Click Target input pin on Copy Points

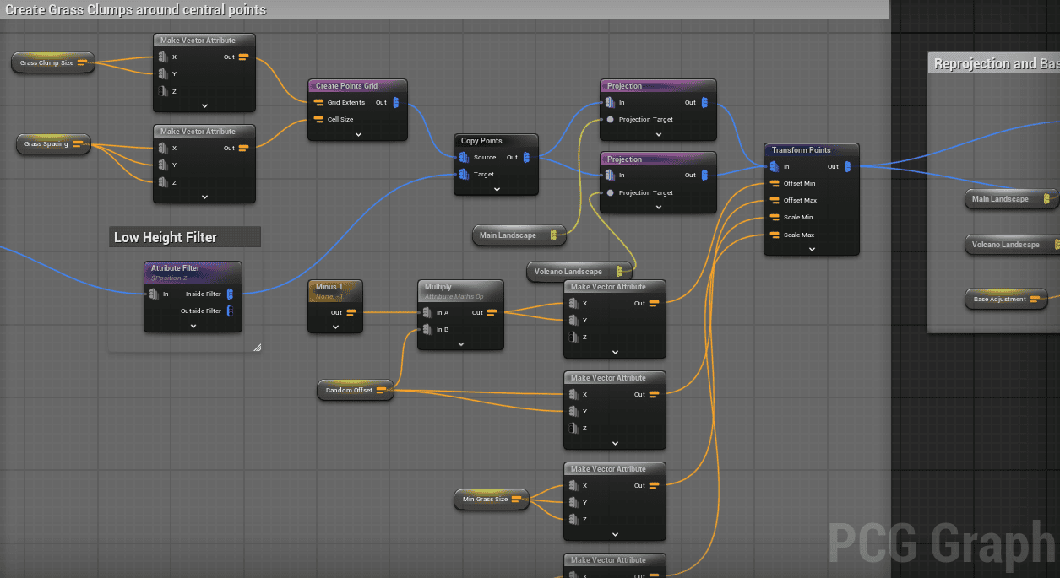pyautogui.click(x=465, y=175)
